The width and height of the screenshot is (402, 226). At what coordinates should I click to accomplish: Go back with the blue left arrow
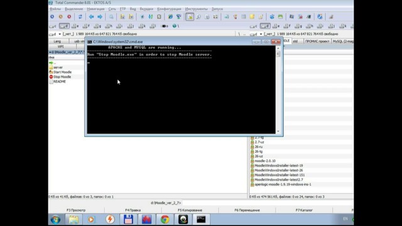[x=91, y=17]
